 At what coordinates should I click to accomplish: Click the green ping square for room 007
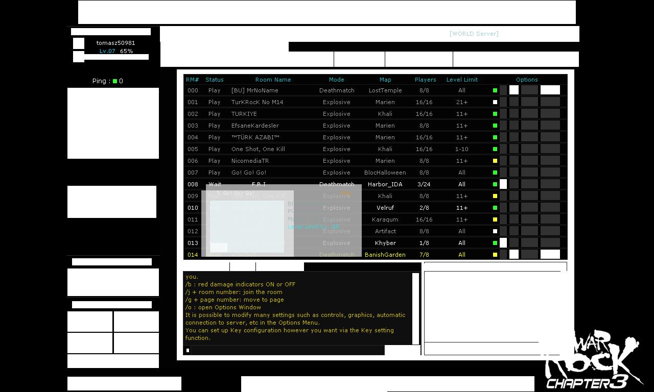click(495, 173)
